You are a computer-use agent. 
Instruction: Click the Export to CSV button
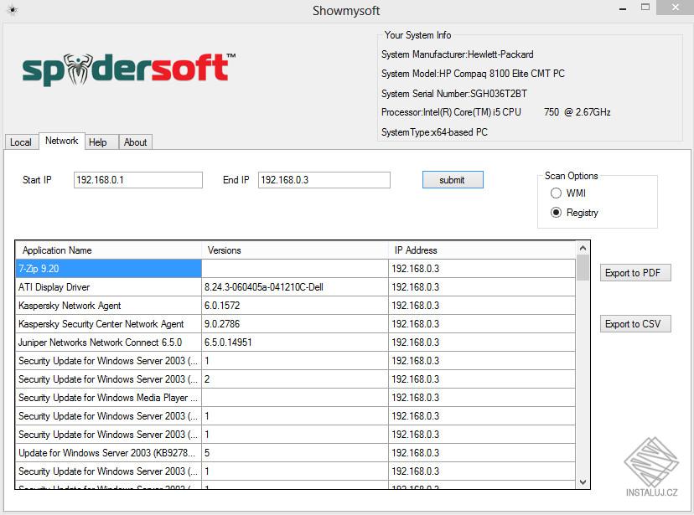[635, 324]
